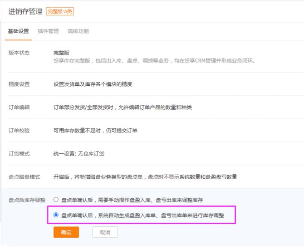Click the 盘点后库存调整 setting label
Screen dimensions: 304x249
pos(27,200)
